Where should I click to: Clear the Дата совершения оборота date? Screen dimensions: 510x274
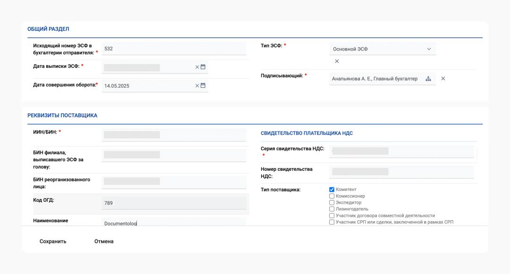[197, 85]
